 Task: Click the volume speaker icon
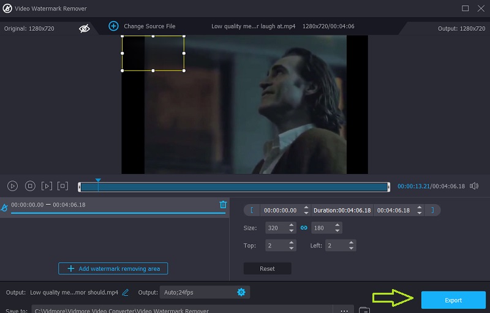point(473,186)
